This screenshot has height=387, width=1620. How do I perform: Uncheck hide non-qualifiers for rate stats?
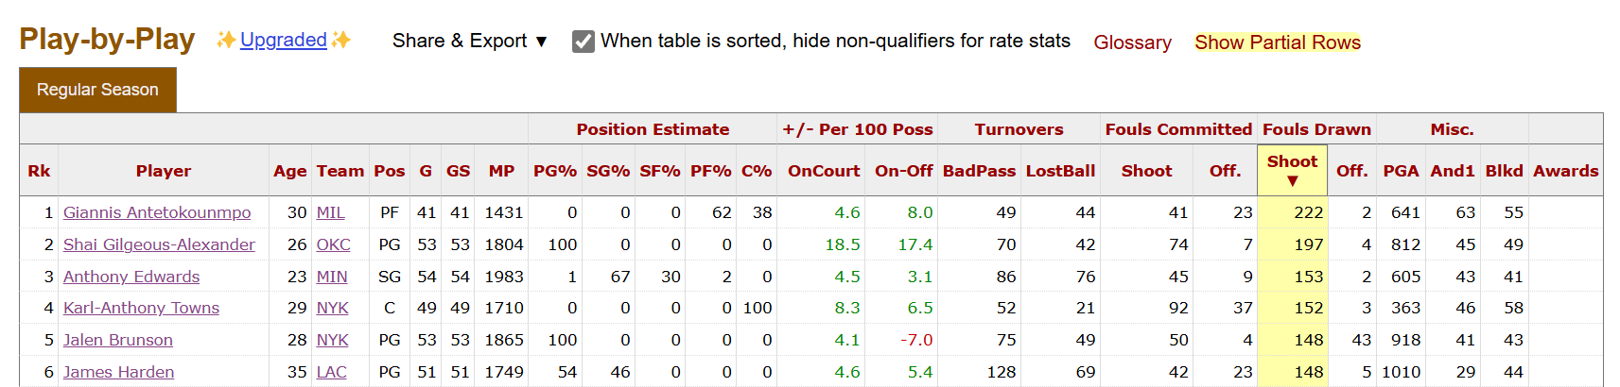pos(584,42)
